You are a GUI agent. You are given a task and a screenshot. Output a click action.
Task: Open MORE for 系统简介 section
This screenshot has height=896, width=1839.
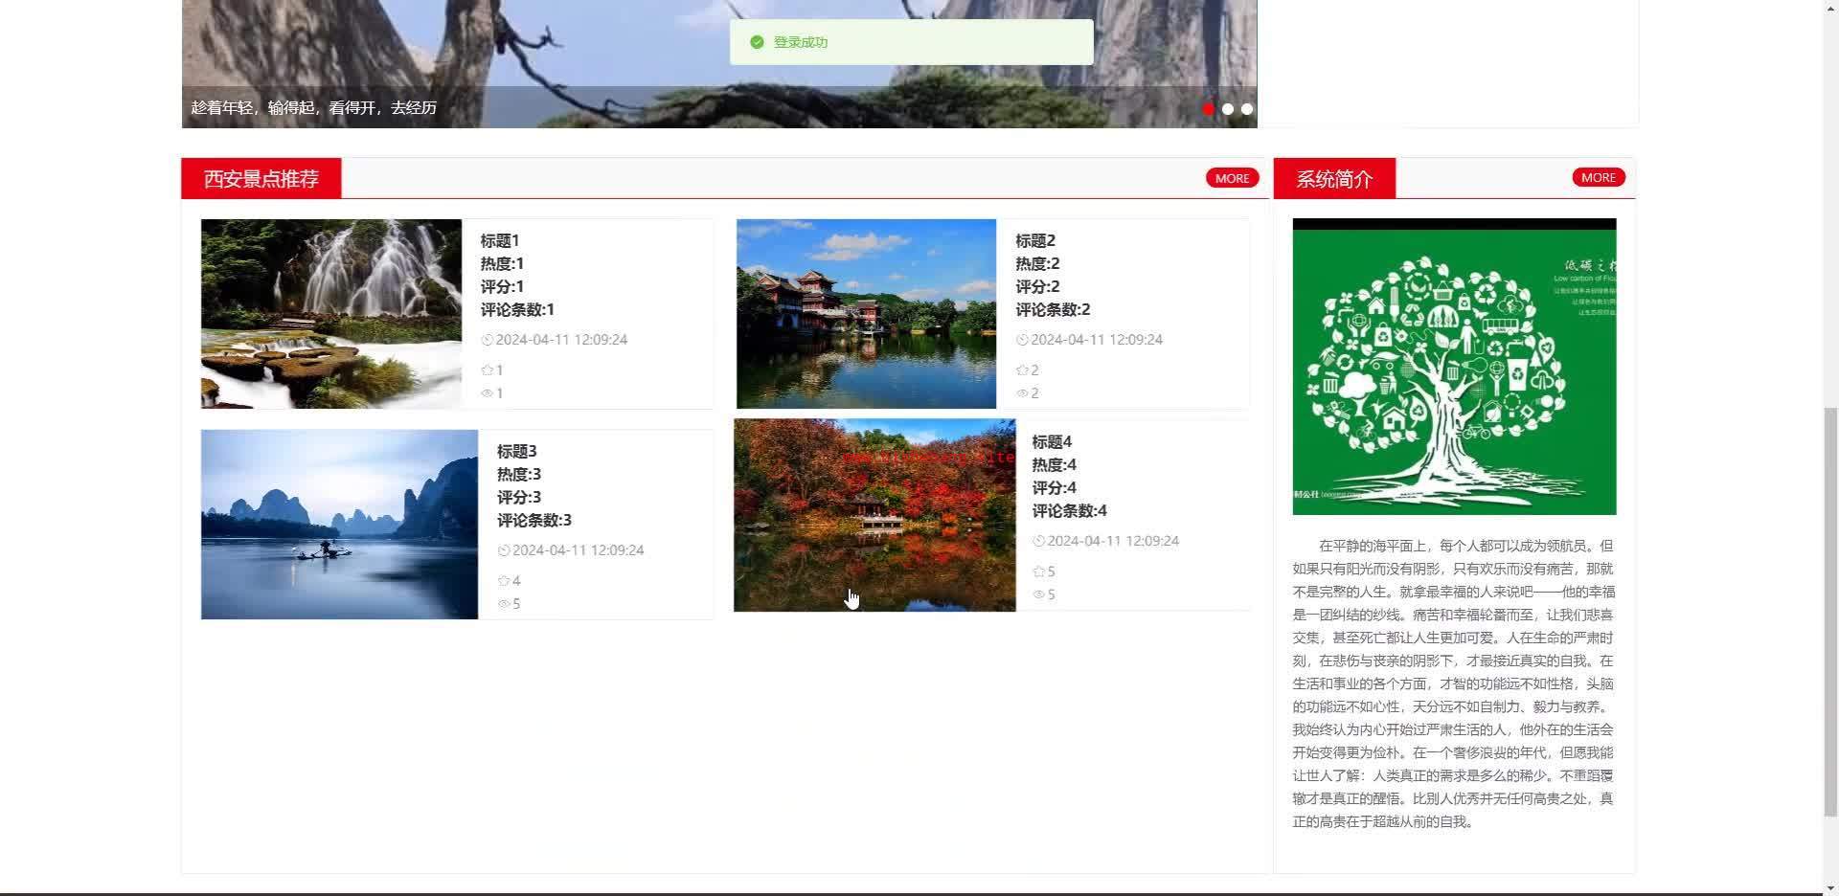point(1598,177)
